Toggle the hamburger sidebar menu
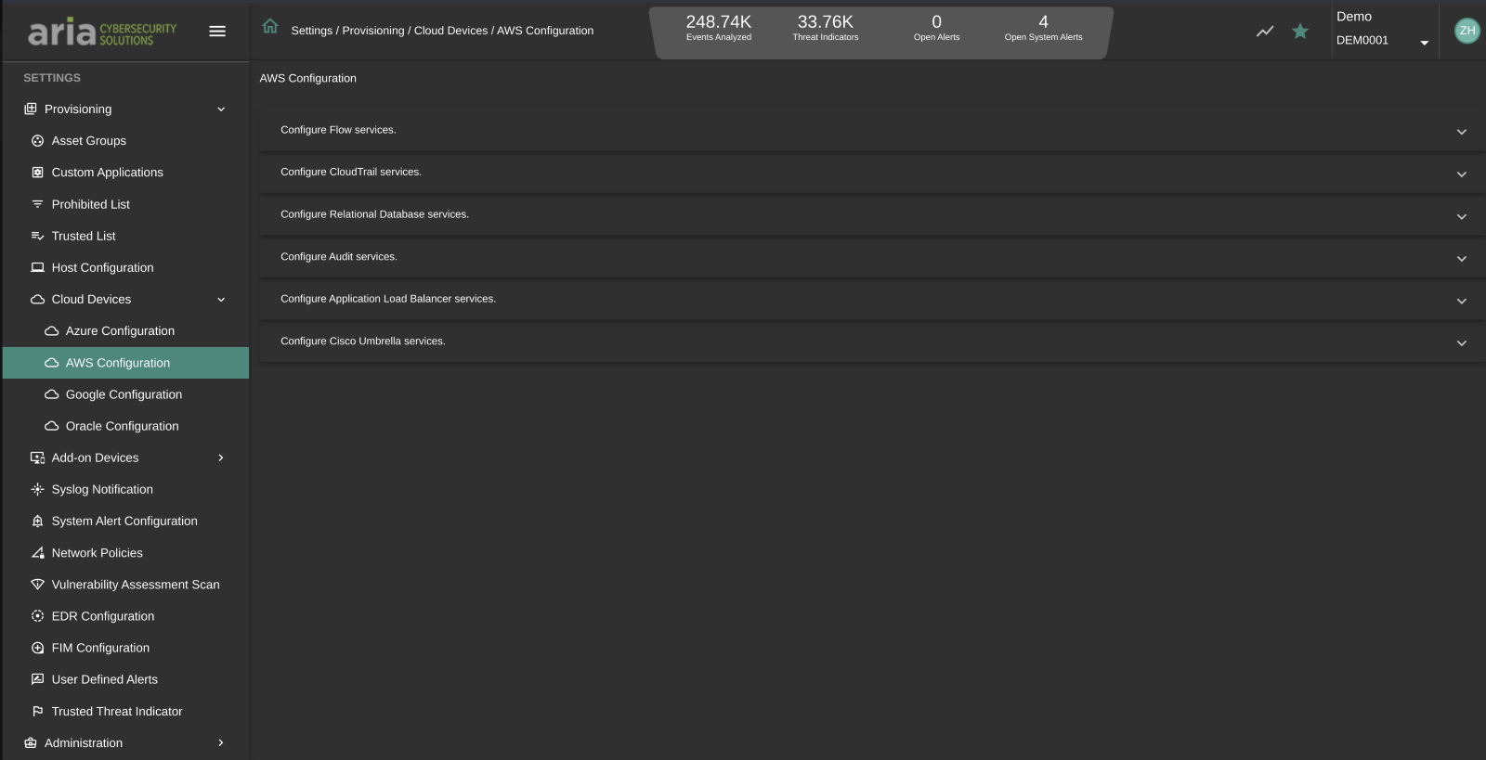 coord(217,31)
